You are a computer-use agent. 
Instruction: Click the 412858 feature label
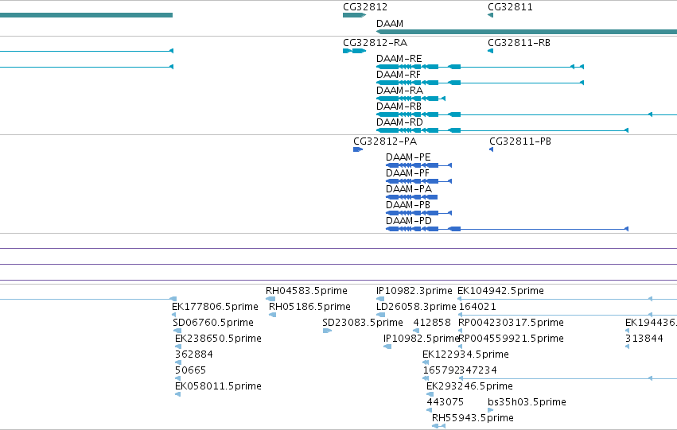point(432,323)
